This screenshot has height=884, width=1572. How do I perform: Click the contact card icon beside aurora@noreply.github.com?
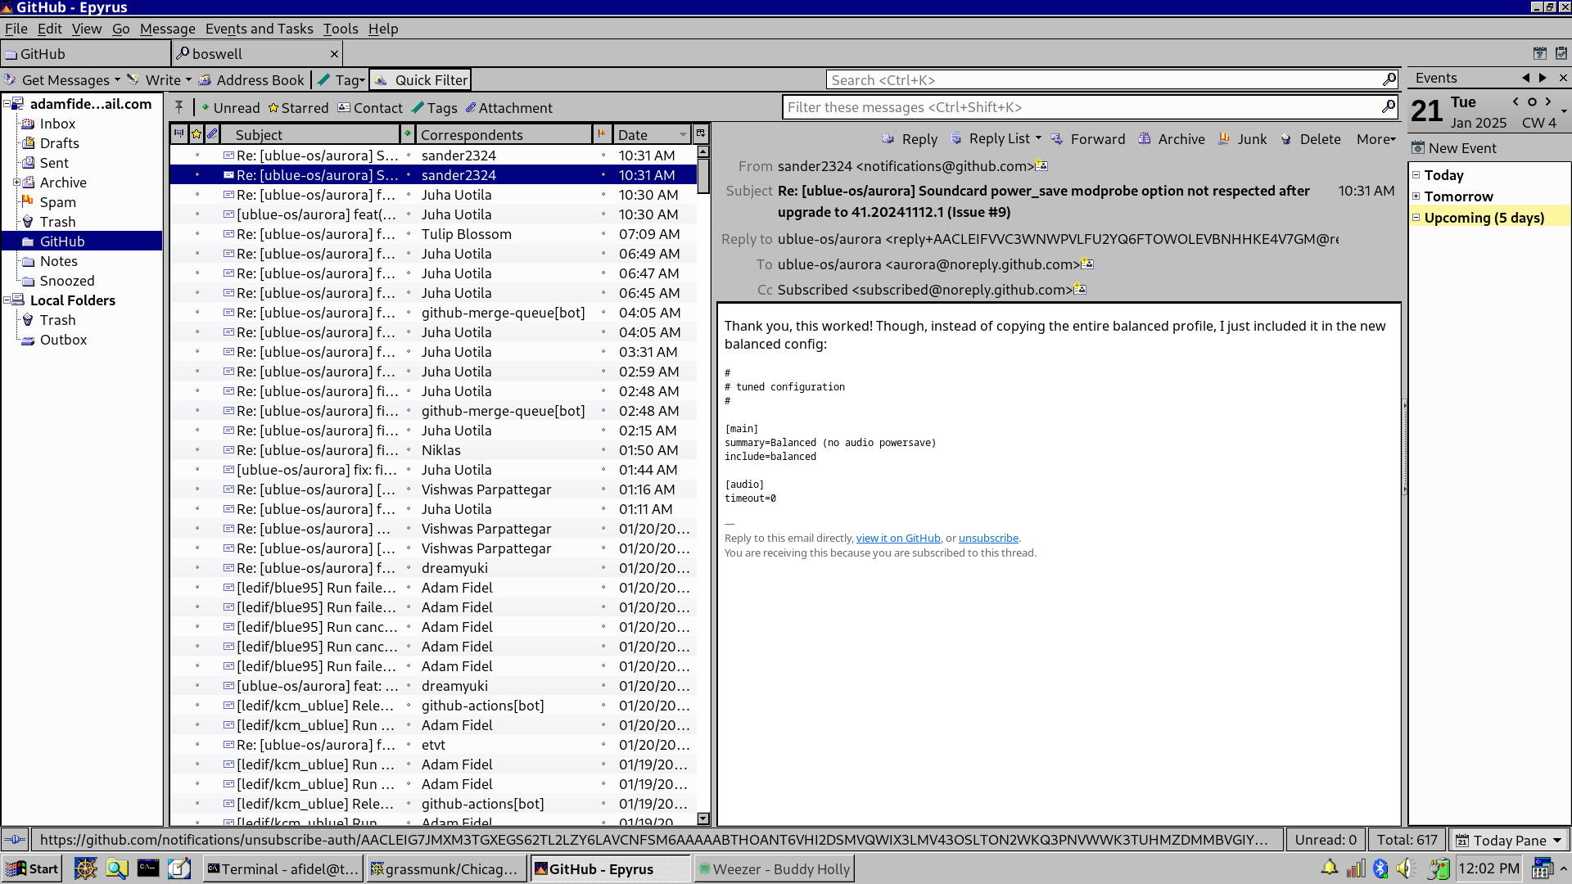coord(1086,264)
